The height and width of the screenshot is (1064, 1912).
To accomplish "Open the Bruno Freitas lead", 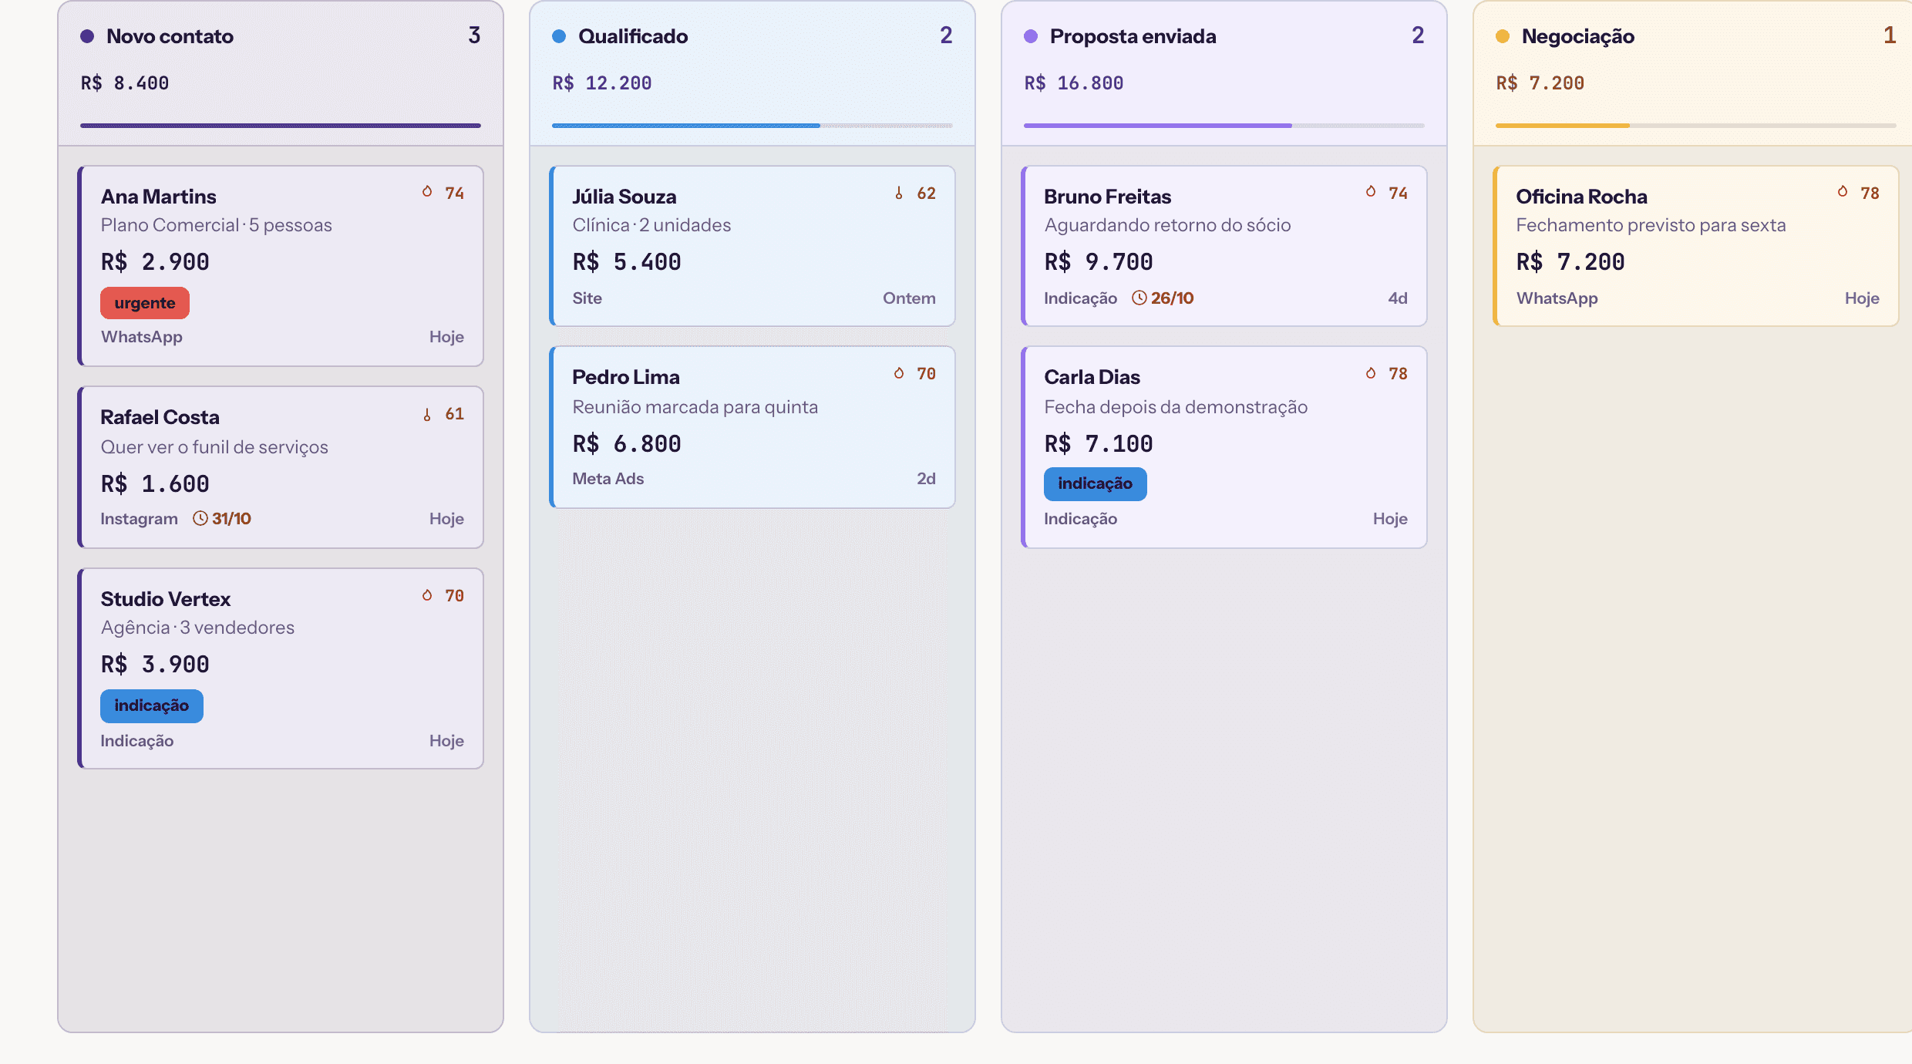I will pos(1224,246).
